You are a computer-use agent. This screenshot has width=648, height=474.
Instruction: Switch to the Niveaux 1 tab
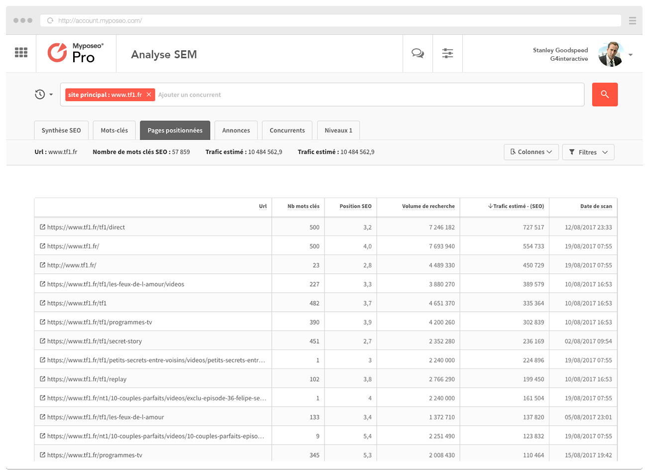pos(338,130)
